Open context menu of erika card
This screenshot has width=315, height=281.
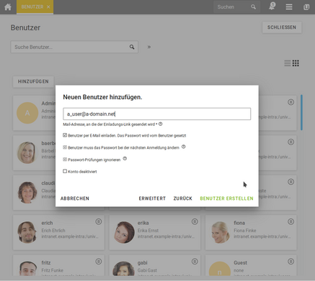(x=195, y=221)
